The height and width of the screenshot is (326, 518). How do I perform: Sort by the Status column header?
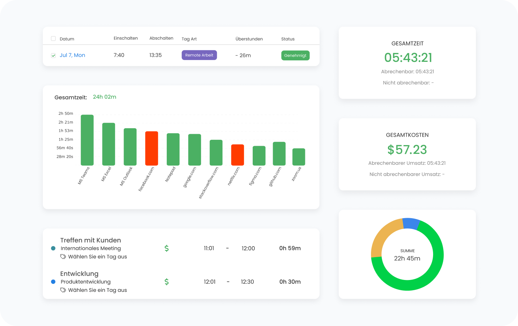(x=288, y=39)
